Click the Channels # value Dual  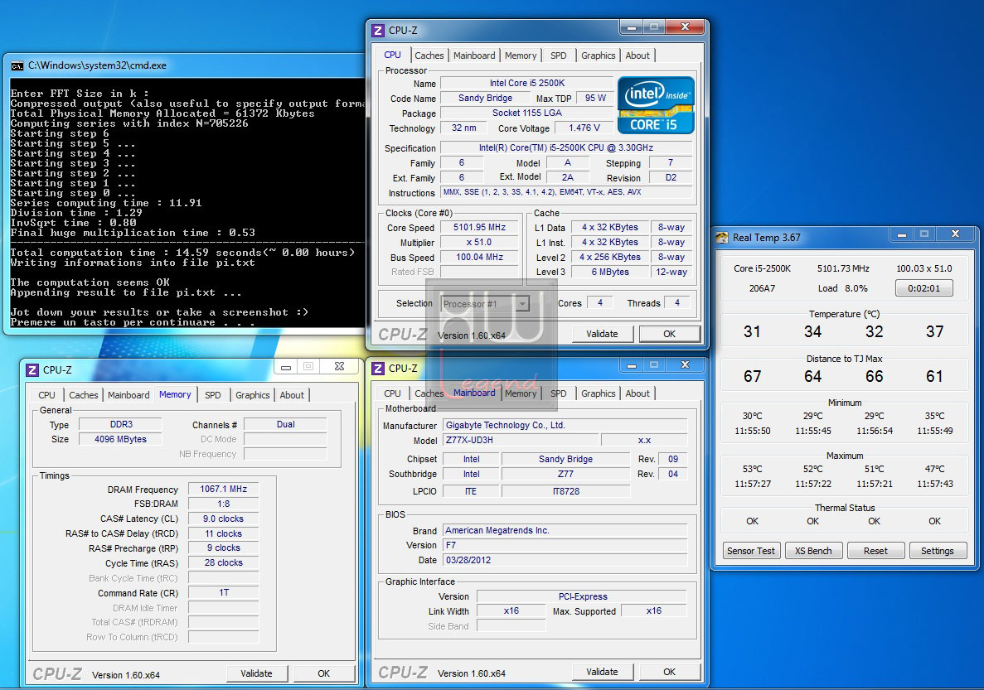[285, 425]
